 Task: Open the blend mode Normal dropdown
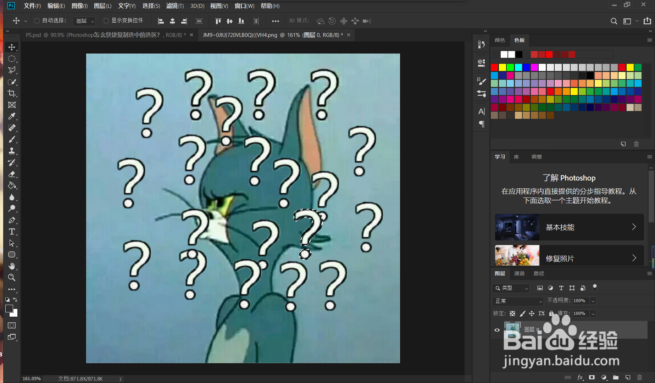(x=518, y=301)
